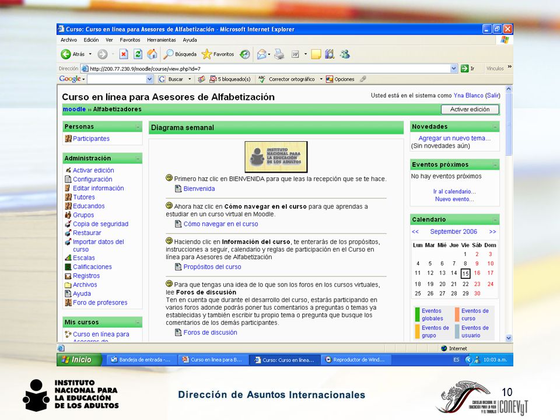
Task: Open browsing history icon
Action: click(x=244, y=54)
